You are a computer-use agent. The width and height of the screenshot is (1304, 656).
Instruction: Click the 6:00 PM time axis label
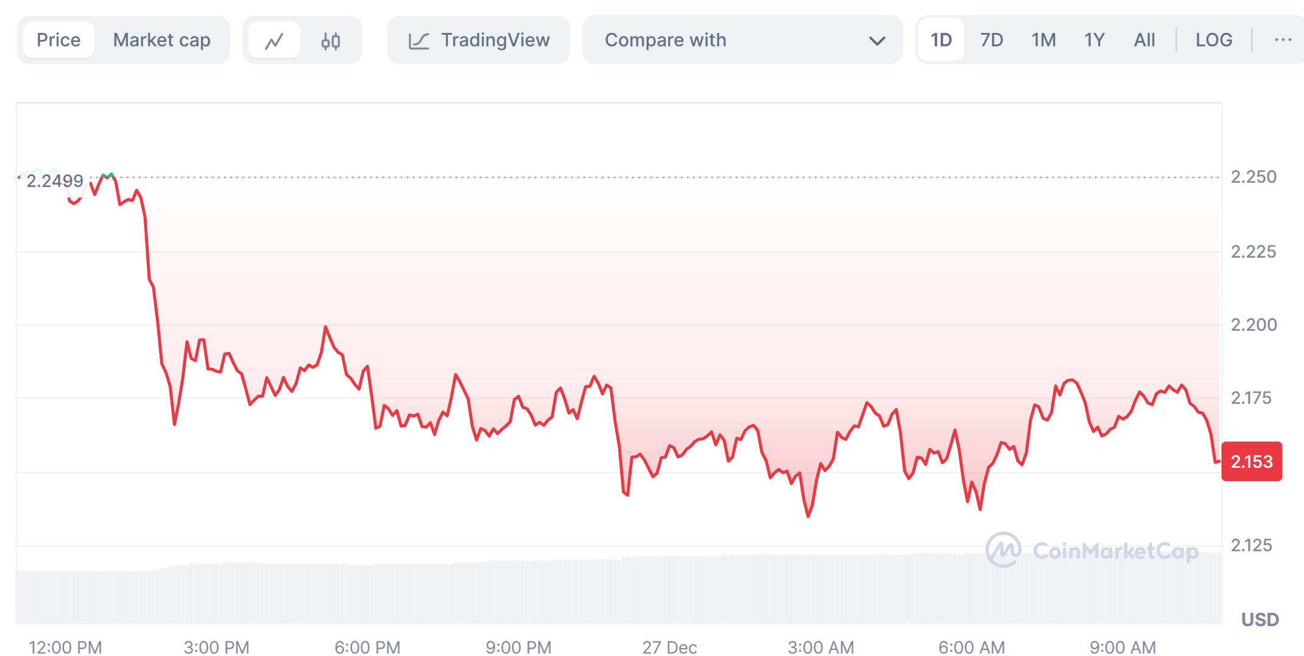pos(367,646)
